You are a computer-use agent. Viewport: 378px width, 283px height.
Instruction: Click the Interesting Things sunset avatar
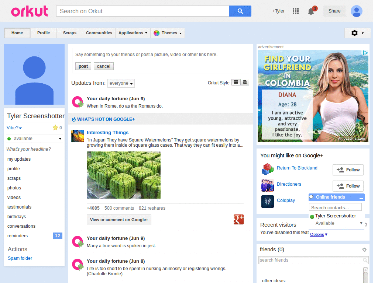pyautogui.click(x=78, y=136)
